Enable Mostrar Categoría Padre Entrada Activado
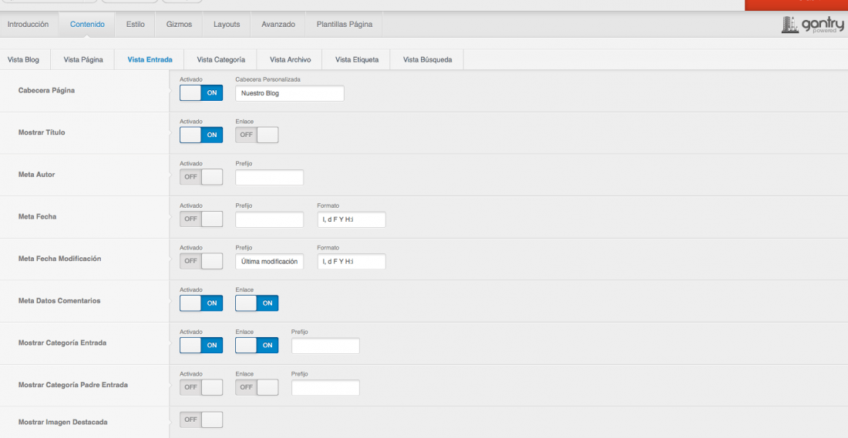 [201, 387]
